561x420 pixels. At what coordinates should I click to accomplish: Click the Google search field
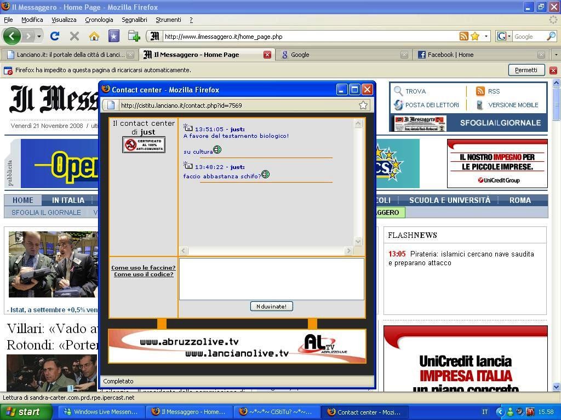click(x=530, y=37)
